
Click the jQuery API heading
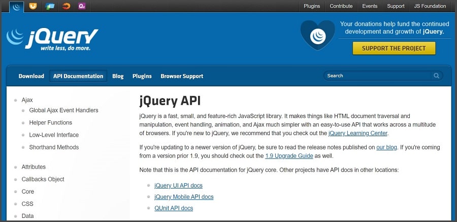[x=170, y=101]
